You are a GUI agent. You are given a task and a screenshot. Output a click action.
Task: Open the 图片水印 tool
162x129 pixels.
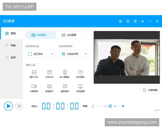(x=34, y=74)
